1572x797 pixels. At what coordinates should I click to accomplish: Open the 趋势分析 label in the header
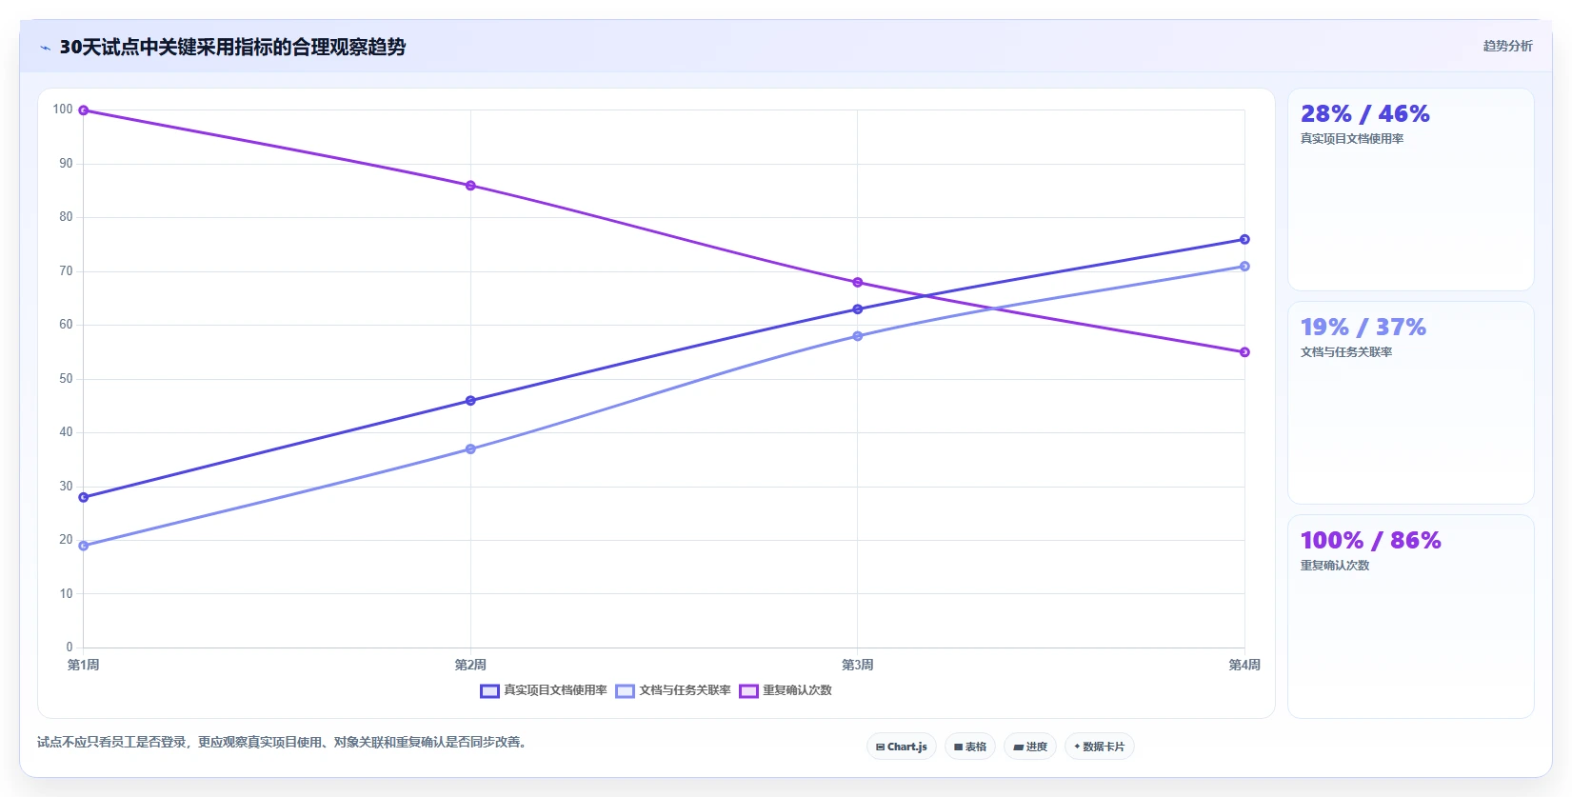[1507, 46]
